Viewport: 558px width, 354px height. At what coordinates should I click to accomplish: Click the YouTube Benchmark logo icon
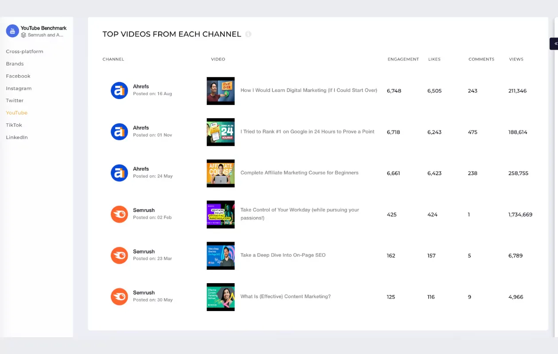tap(12, 31)
